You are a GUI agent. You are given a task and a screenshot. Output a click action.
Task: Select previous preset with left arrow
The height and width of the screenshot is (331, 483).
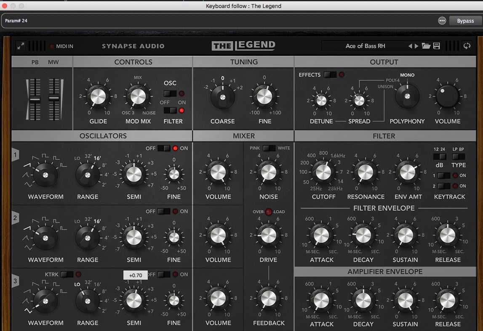coord(410,46)
